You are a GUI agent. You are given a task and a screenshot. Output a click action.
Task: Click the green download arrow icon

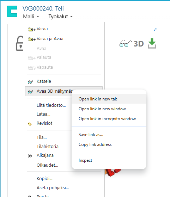point(152,43)
